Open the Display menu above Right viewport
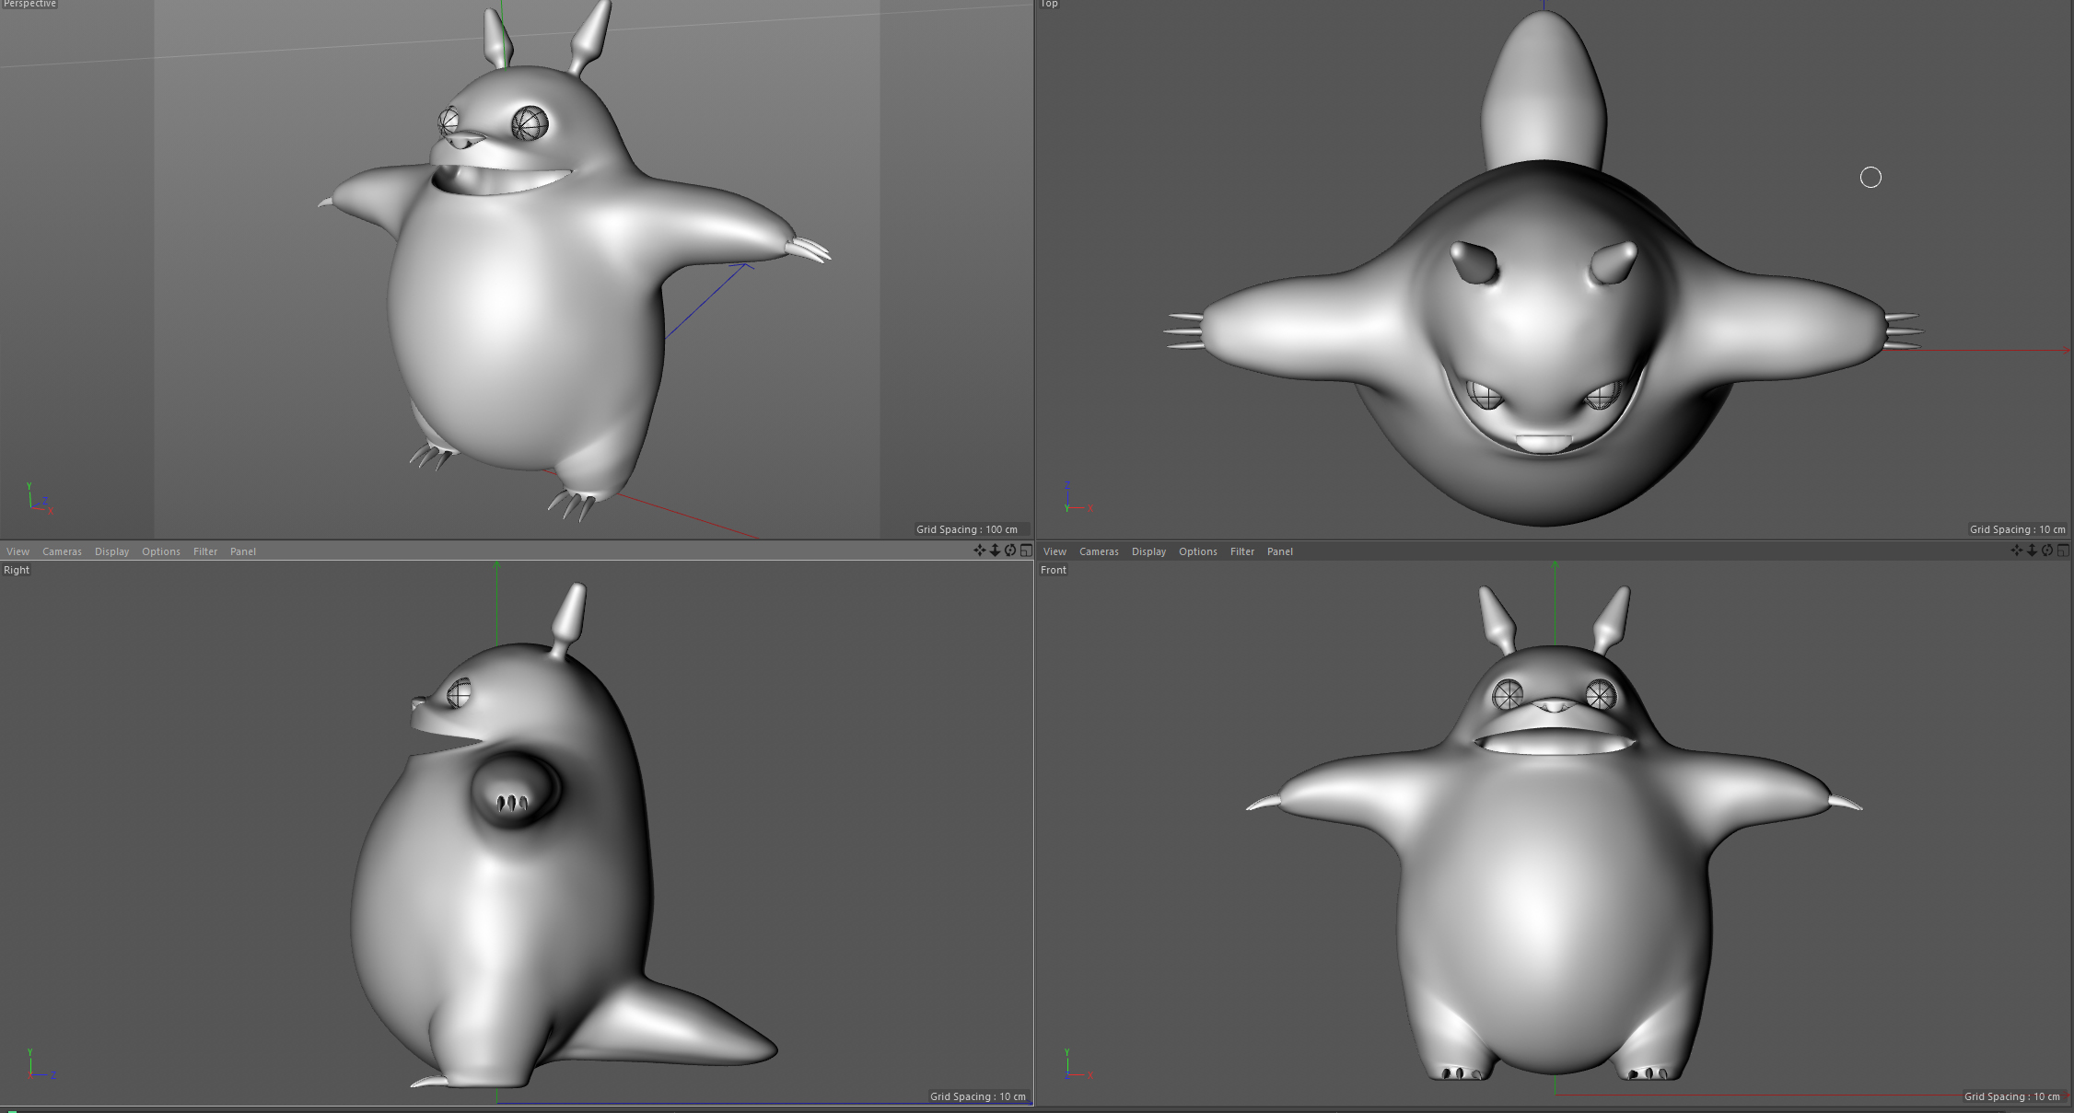This screenshot has width=2074, height=1113. (x=111, y=551)
